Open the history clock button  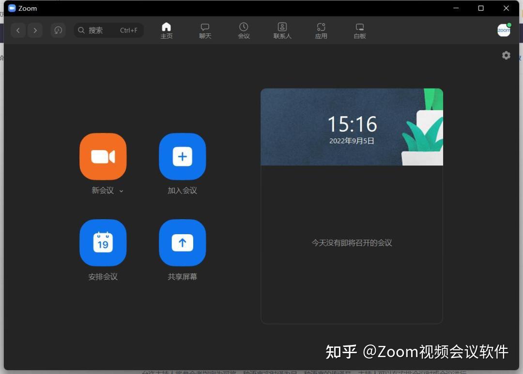(x=58, y=30)
